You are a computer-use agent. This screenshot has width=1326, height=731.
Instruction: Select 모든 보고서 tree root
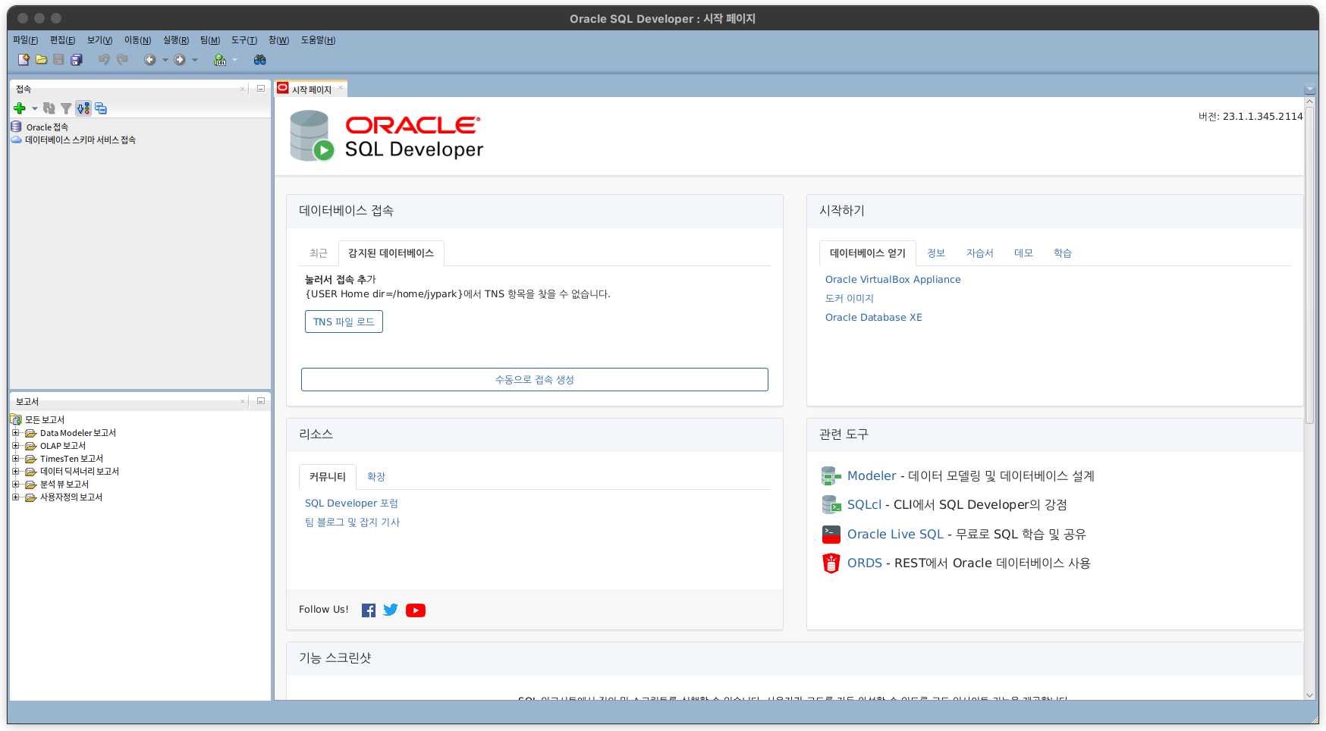pyautogui.click(x=45, y=420)
